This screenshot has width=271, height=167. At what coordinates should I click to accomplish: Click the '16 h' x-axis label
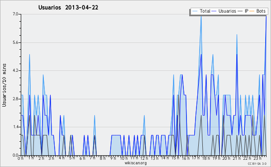(186, 158)
